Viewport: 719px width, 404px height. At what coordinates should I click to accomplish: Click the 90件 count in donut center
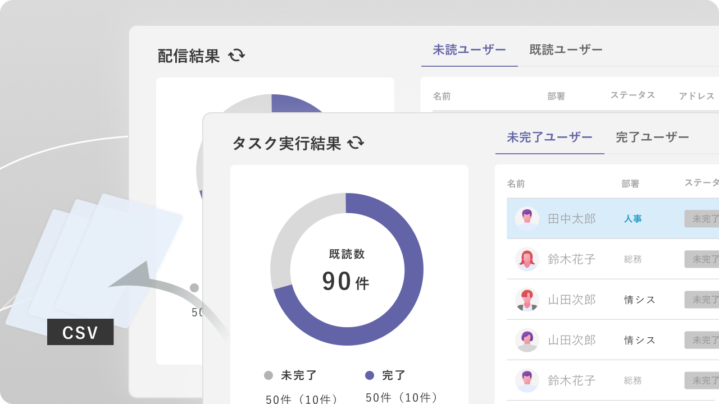coord(346,282)
